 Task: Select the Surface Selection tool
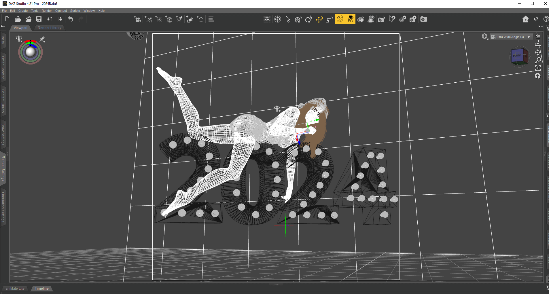[361, 19]
